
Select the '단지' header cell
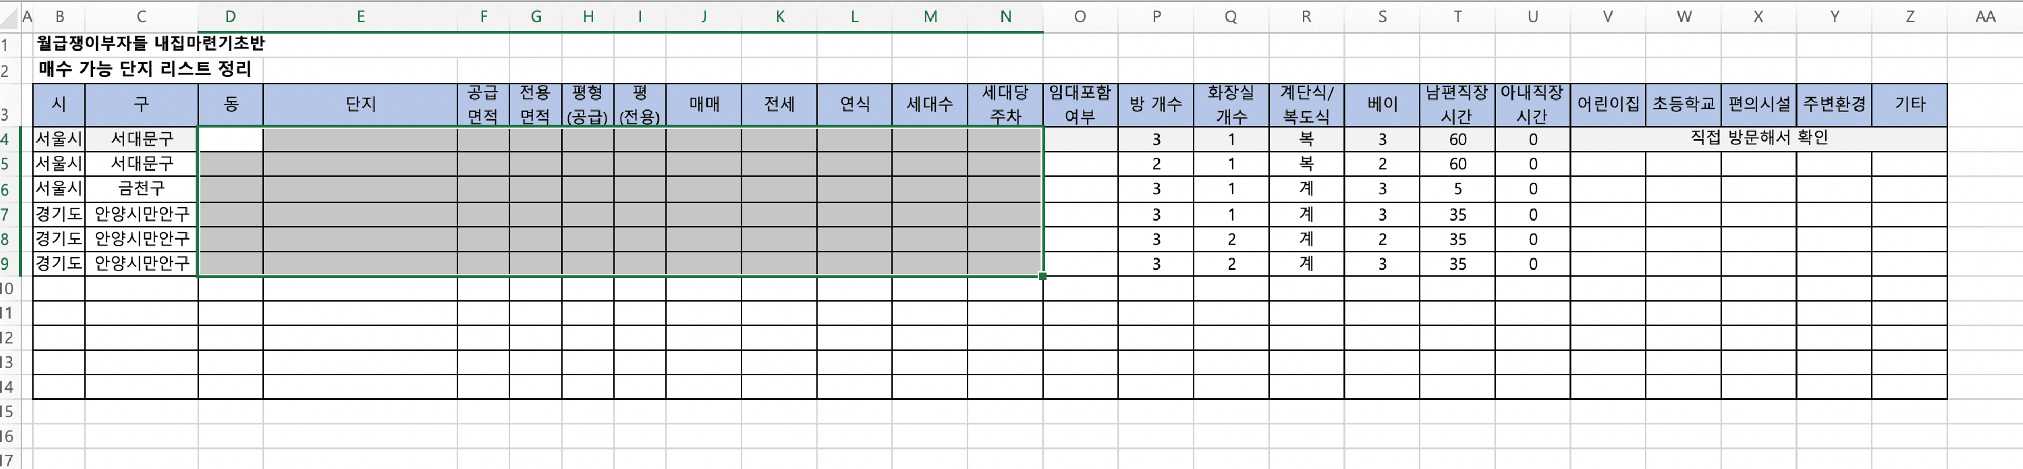tap(360, 104)
